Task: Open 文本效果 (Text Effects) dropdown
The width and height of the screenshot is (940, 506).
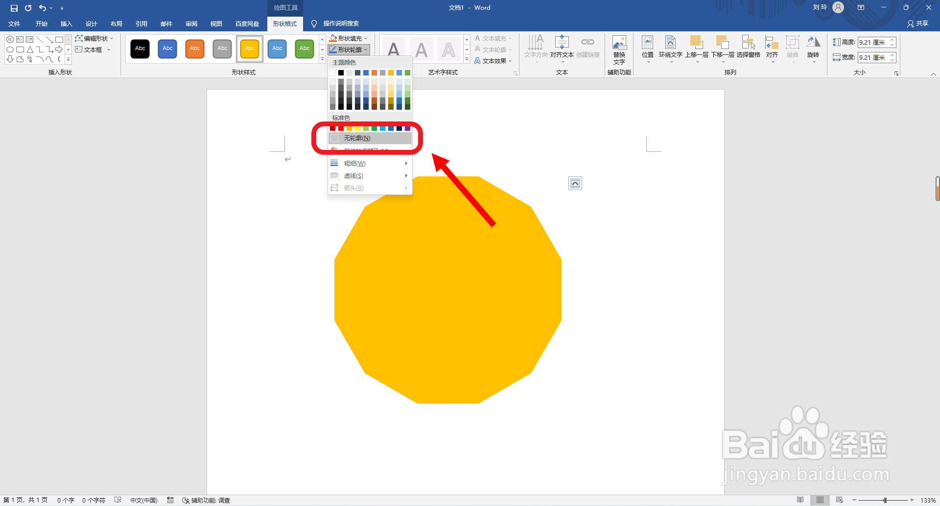Action: click(x=493, y=61)
